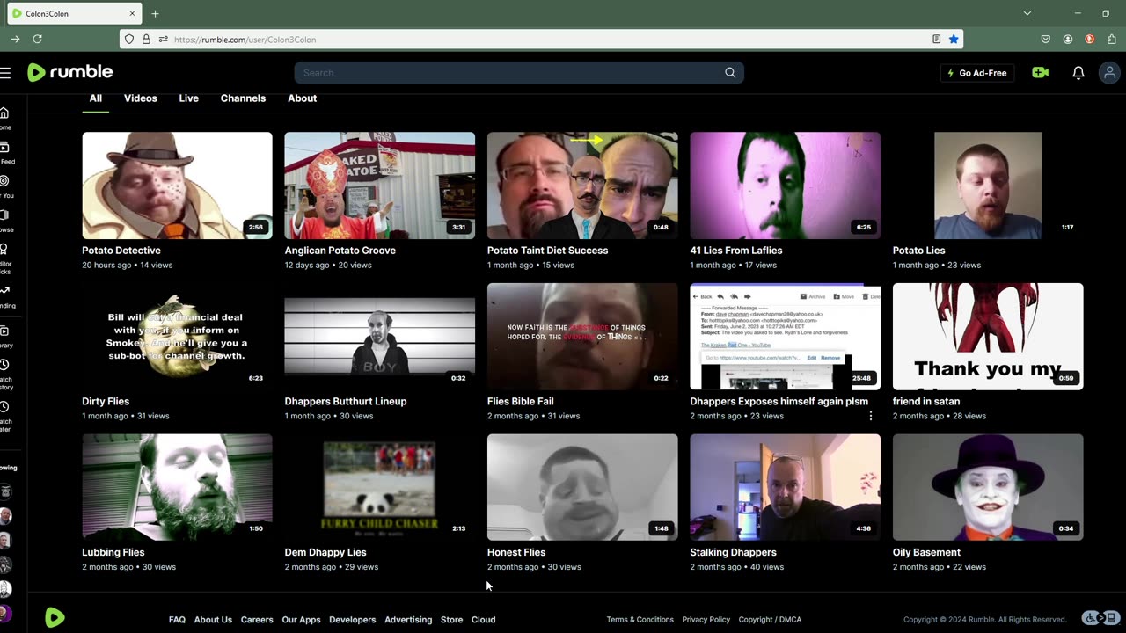Screen dimensions: 1126x633
Task: Click the search magnifier icon
Action: (730, 73)
